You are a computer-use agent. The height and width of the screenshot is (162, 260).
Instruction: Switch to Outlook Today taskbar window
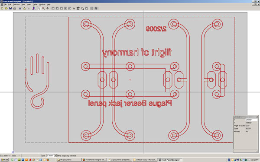[x=145, y=160]
